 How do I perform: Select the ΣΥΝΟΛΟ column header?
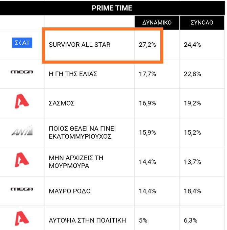(x=202, y=23)
